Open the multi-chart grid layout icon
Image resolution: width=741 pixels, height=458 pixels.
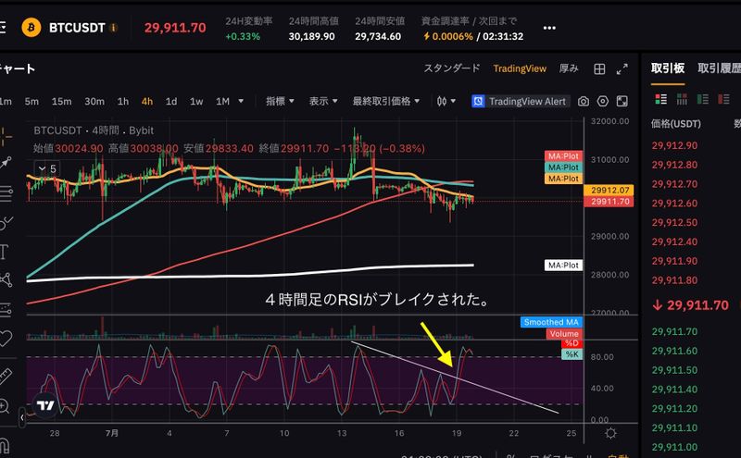[x=599, y=69]
